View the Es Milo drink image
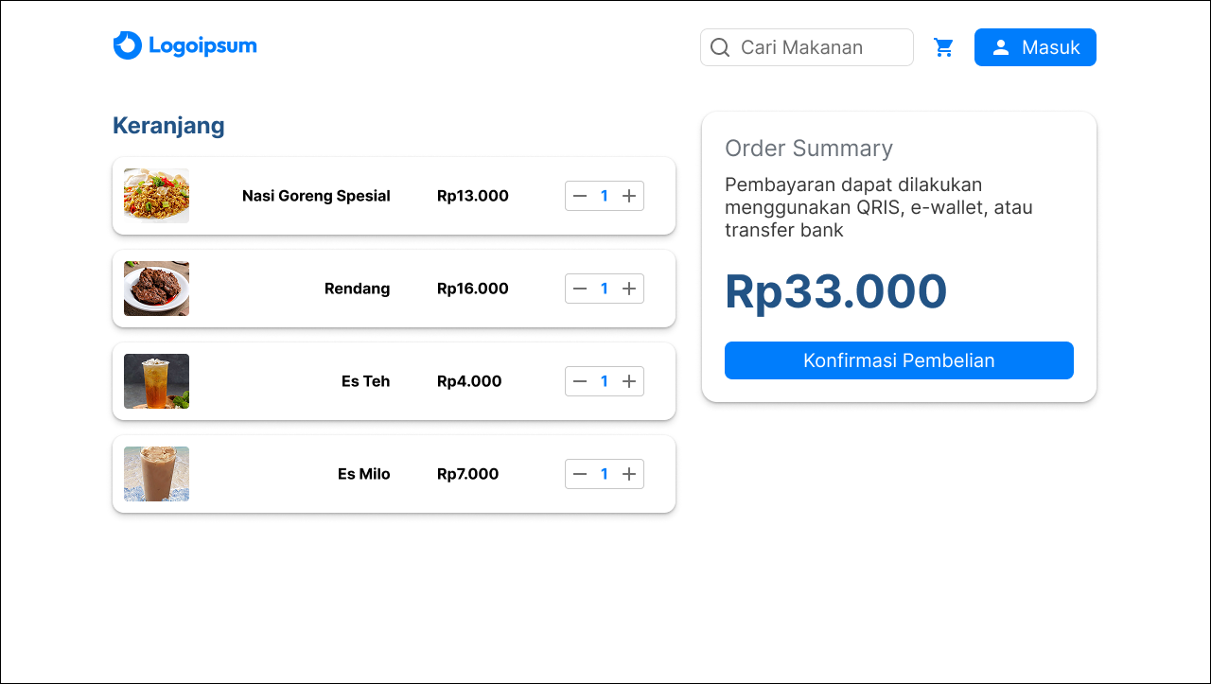 coord(156,474)
